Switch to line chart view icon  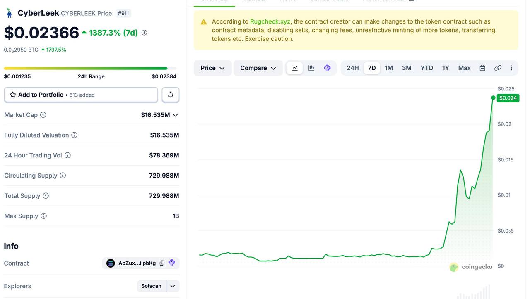click(x=294, y=68)
